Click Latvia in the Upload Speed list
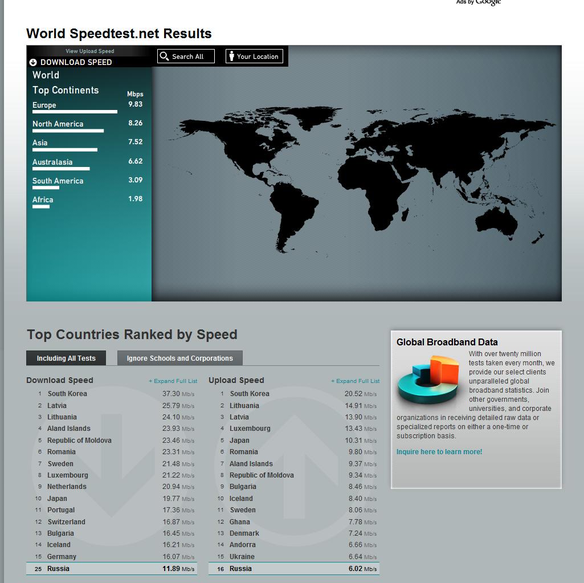The height and width of the screenshot is (583, 584). pyautogui.click(x=239, y=417)
